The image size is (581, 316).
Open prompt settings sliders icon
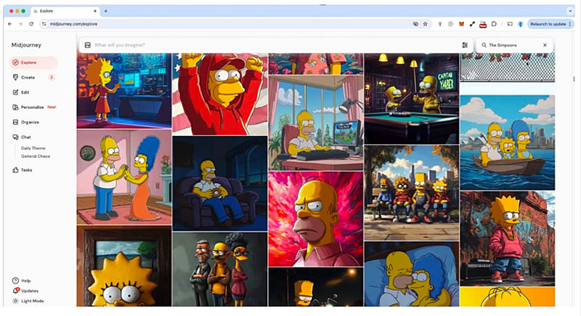pyautogui.click(x=465, y=45)
